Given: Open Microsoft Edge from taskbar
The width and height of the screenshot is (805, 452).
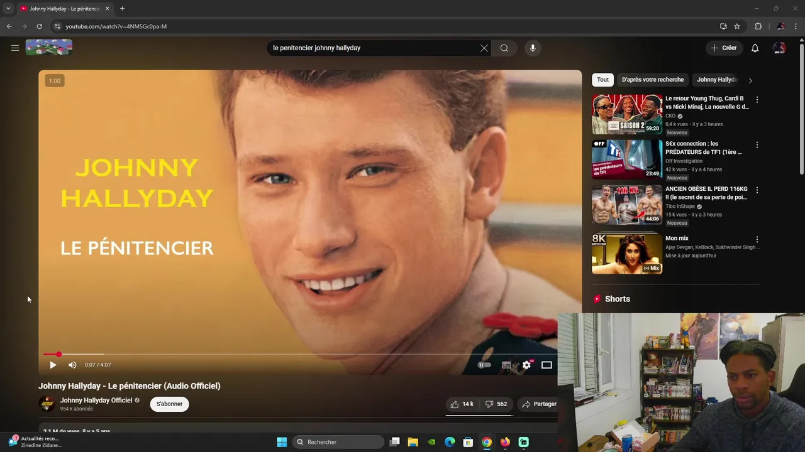Looking at the screenshot, I should (x=450, y=442).
